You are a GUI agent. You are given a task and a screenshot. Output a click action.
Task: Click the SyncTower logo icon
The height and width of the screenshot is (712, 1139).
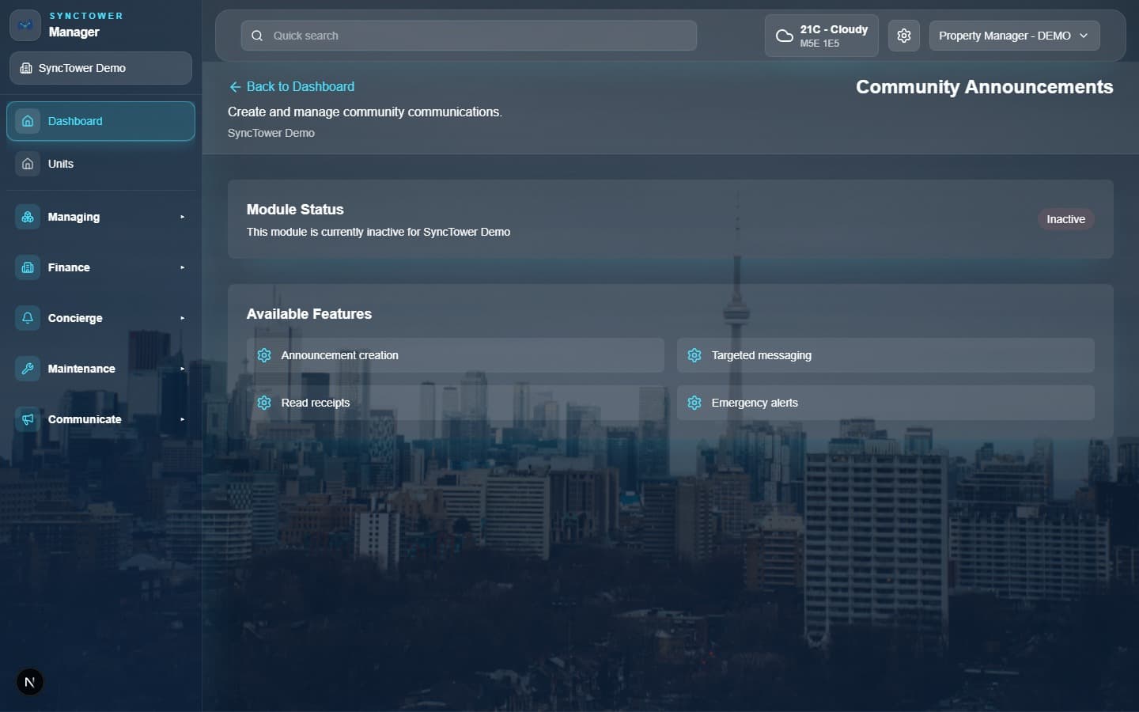click(x=25, y=25)
